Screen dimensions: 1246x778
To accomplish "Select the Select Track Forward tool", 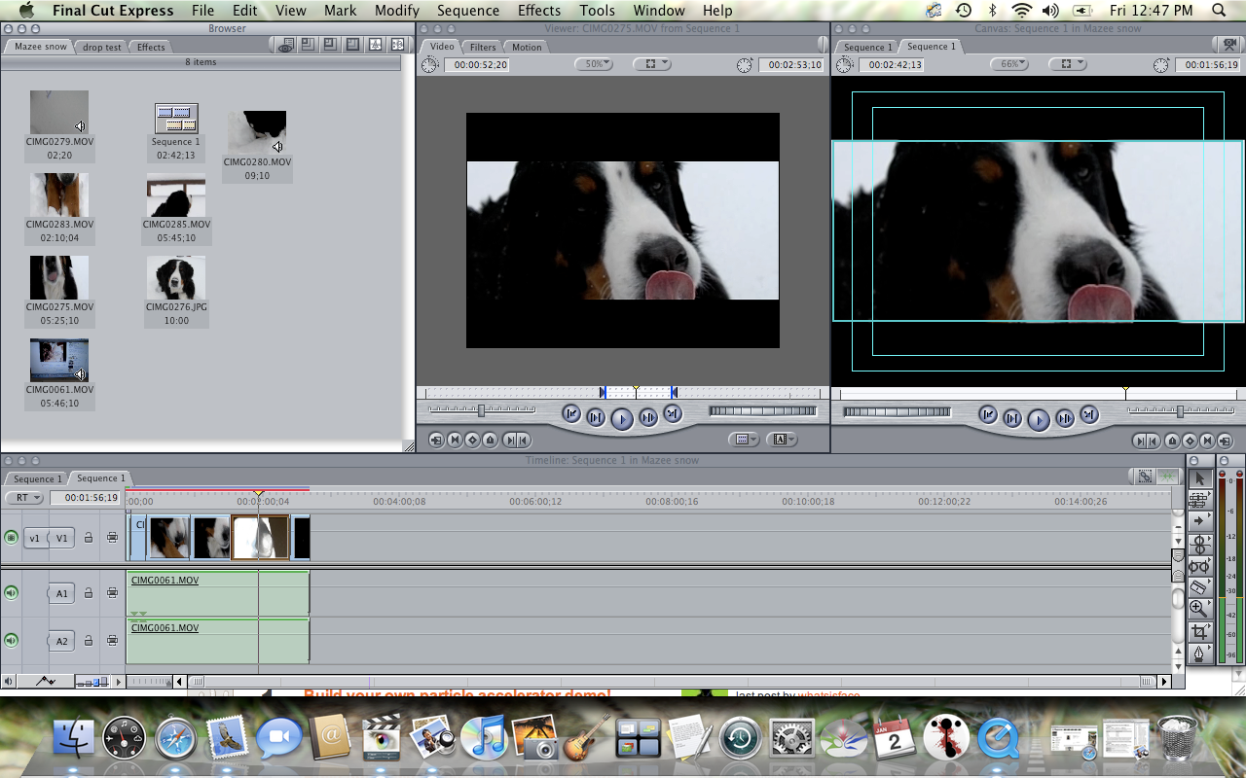I will (x=1200, y=519).
